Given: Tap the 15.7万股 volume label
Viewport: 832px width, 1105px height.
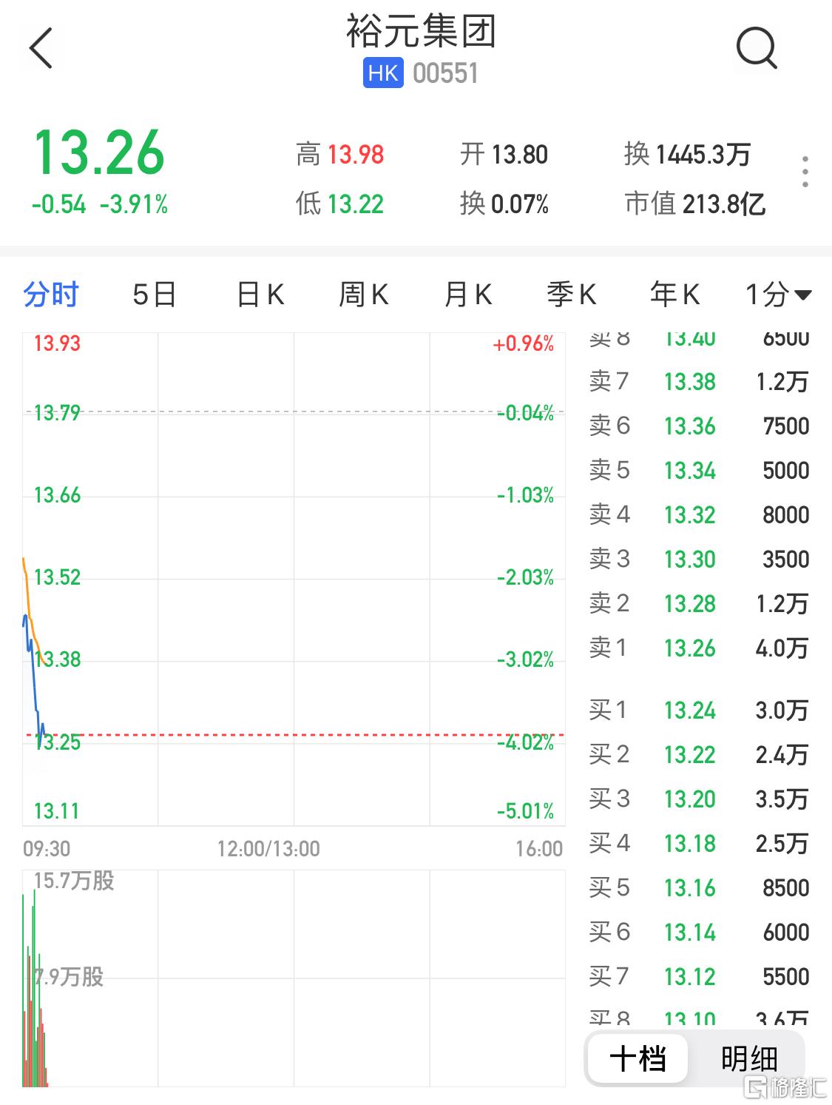Looking at the screenshot, I should (74, 881).
